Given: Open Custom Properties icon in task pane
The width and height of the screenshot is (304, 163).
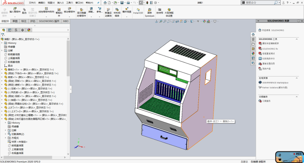Looking at the screenshot, I should click(x=253, y=58).
